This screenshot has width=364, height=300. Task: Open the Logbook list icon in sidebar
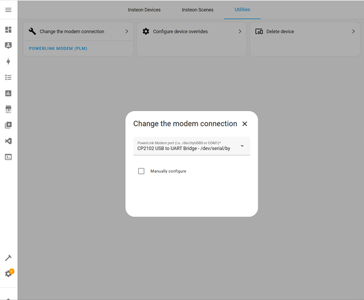[8, 77]
